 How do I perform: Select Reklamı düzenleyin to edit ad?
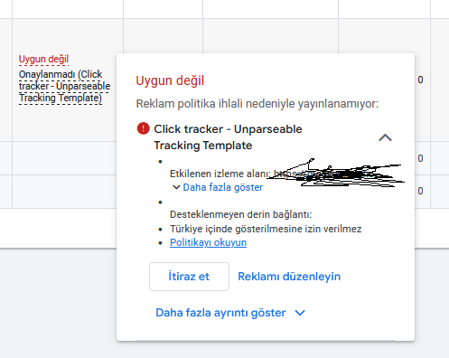(289, 277)
